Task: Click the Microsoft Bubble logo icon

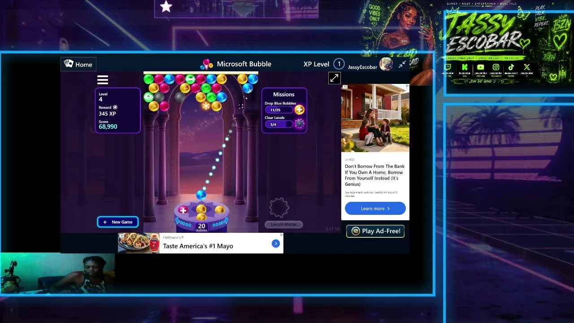Action: pos(207,64)
